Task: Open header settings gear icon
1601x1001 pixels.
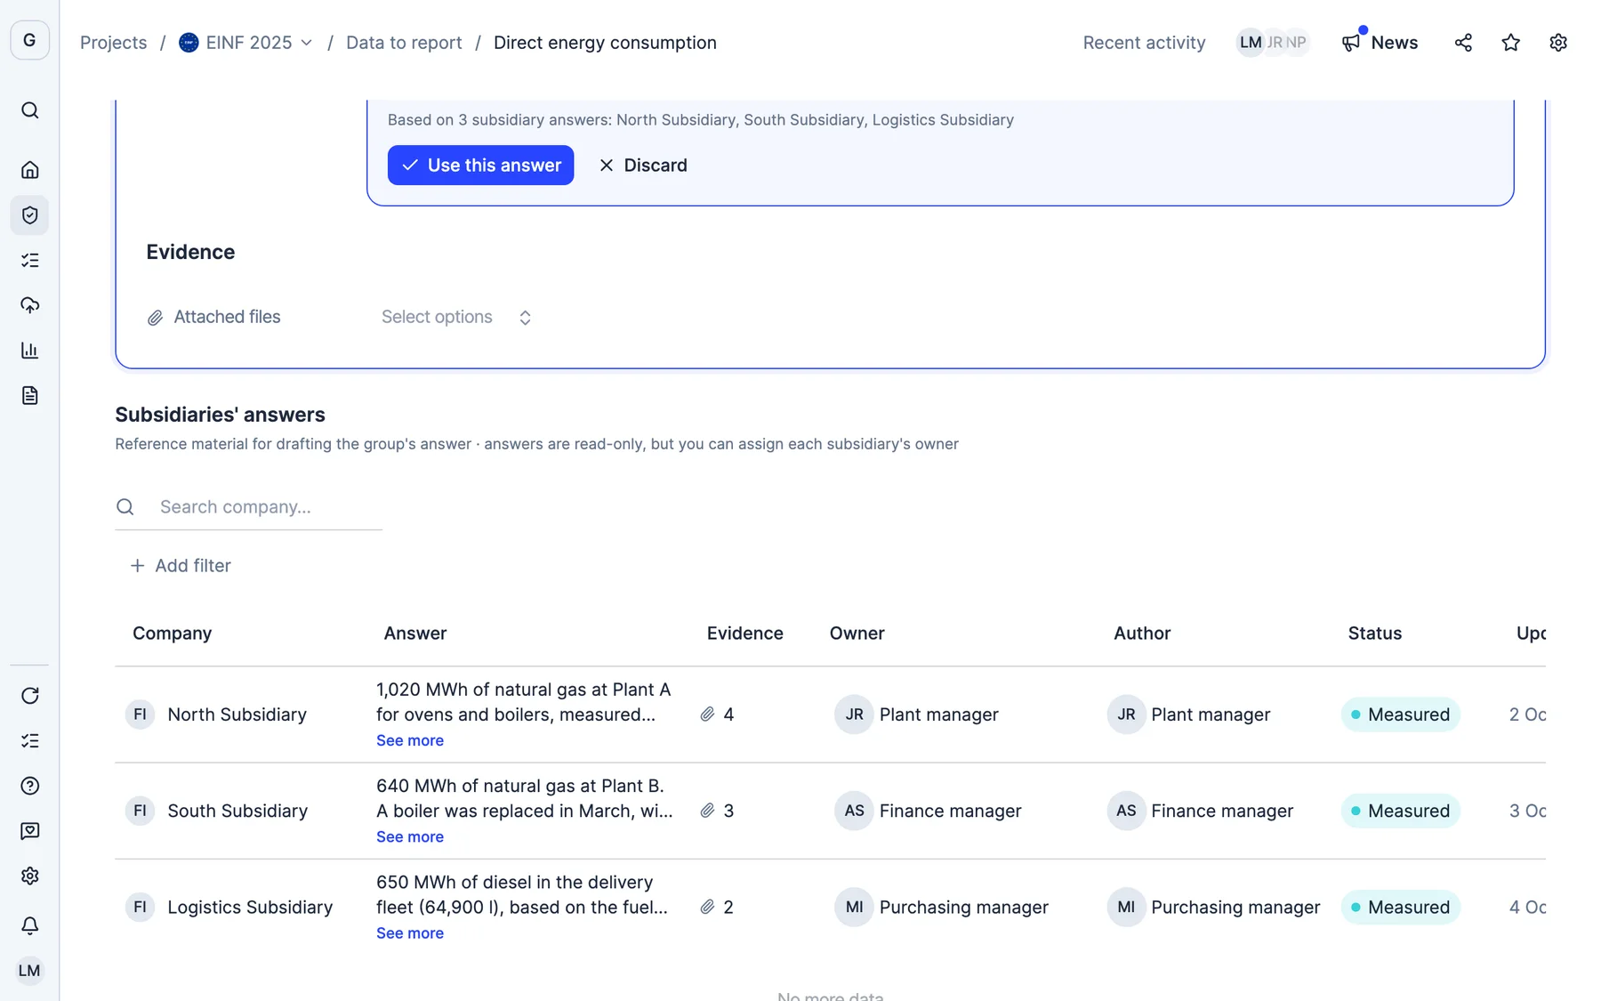Action: 1557,43
